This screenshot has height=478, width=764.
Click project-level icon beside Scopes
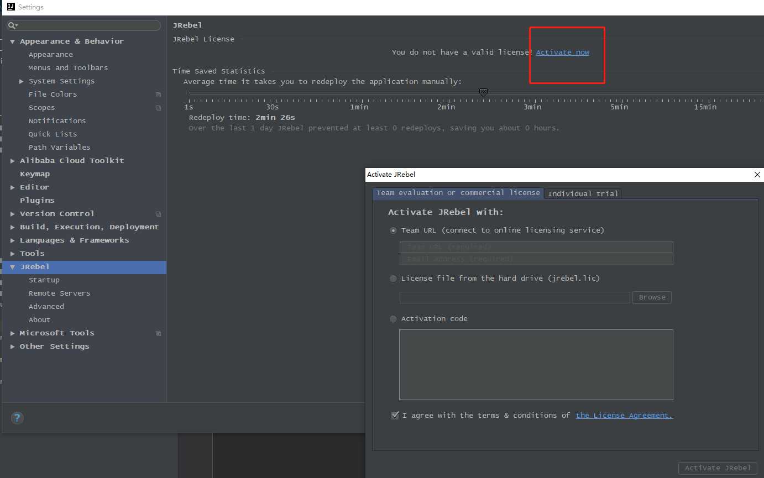coord(158,108)
